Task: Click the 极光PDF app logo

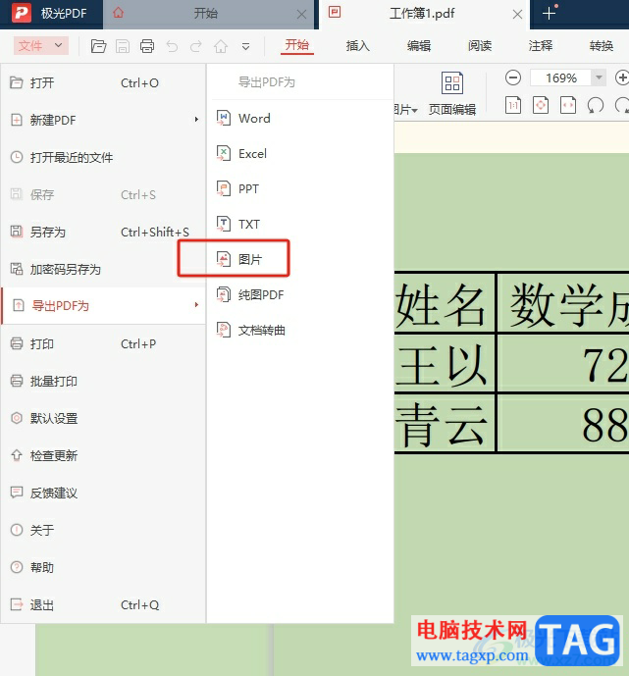Action: point(22,13)
